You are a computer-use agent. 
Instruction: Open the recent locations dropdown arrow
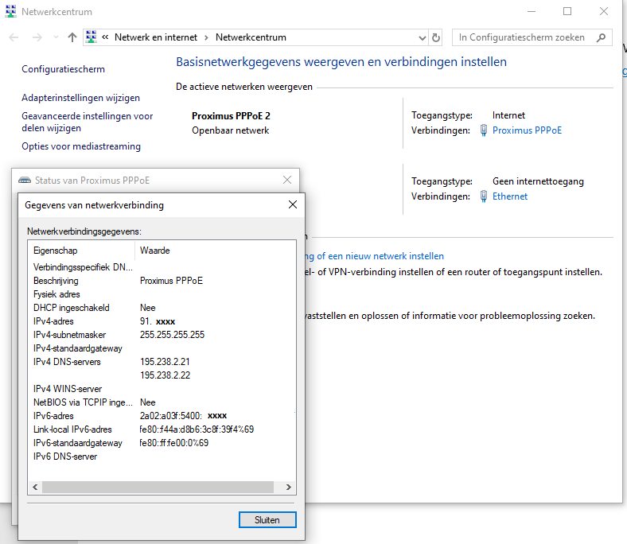coord(56,37)
